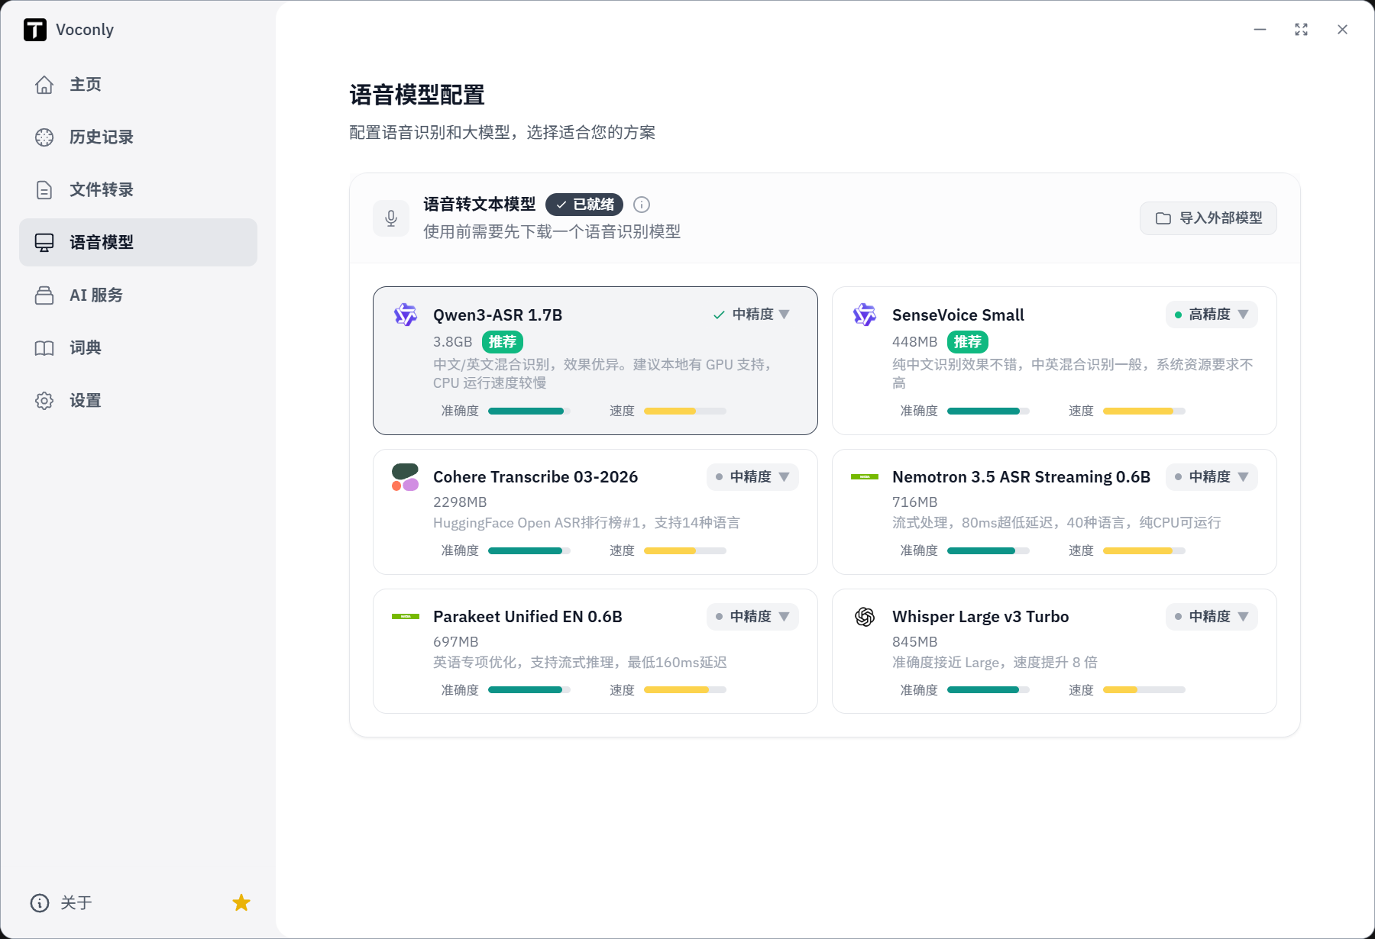The image size is (1375, 939).
Task: Open Qwen3-ASR 中精度 precision dropdown
Action: pyautogui.click(x=752, y=315)
